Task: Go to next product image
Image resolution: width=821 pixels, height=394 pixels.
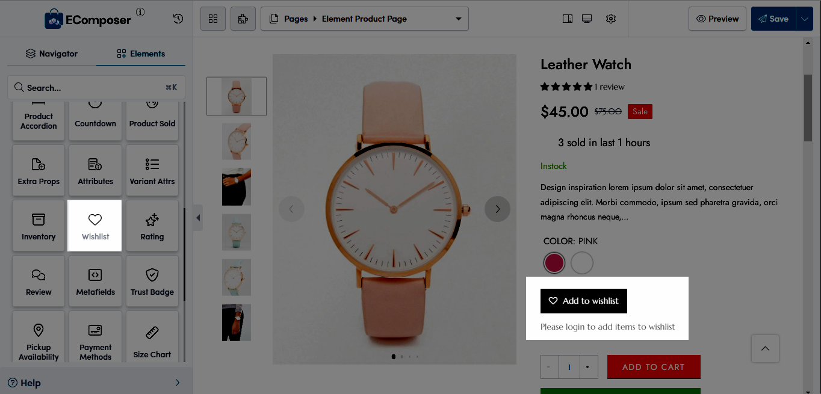Action: [x=497, y=209]
